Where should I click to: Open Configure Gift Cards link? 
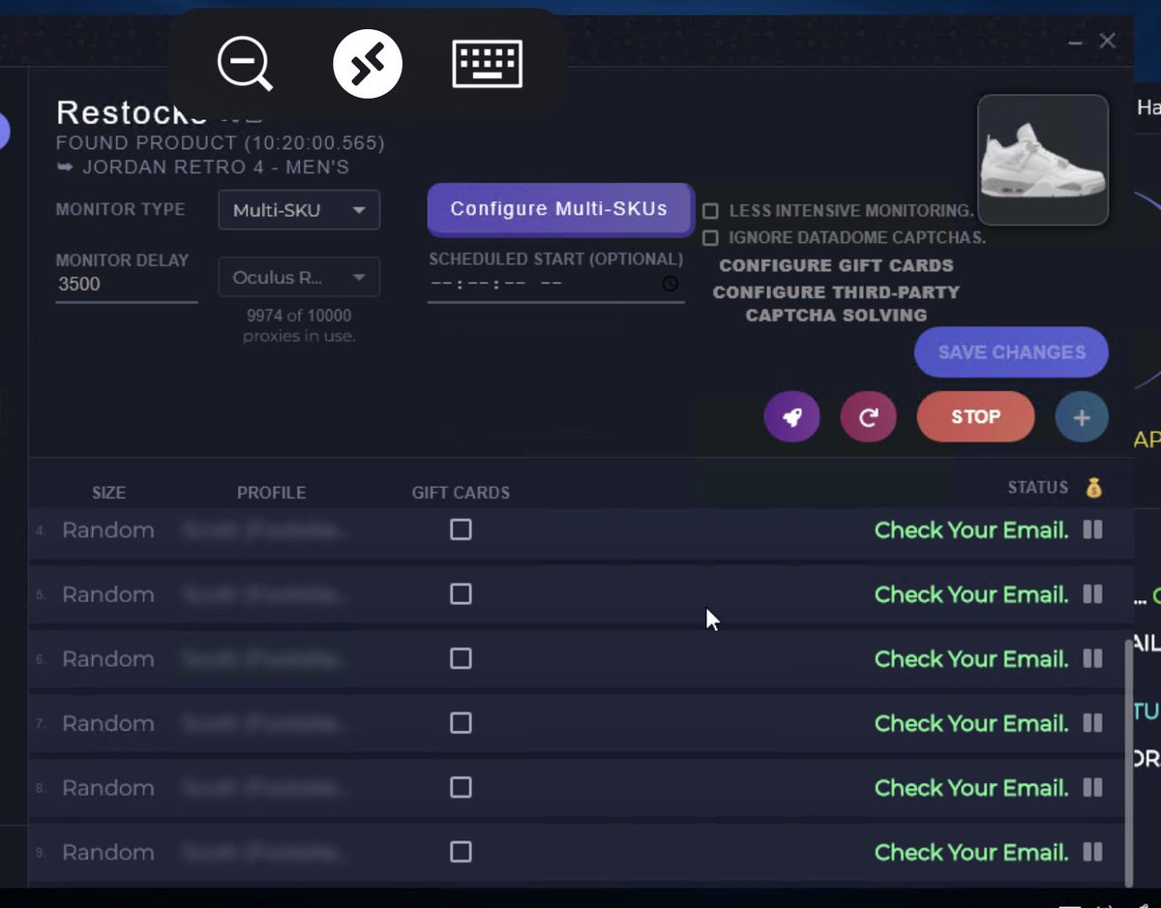click(x=837, y=265)
